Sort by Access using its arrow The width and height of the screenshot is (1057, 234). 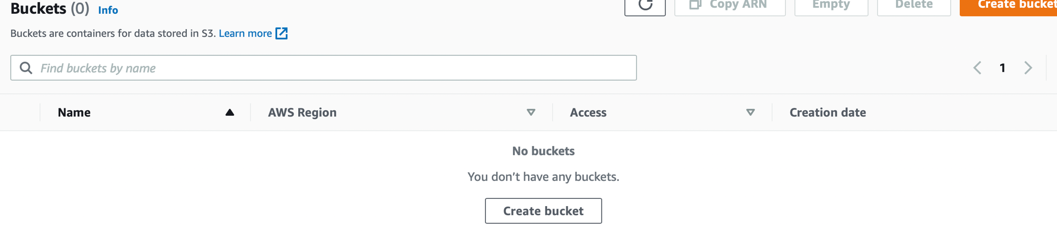point(750,112)
